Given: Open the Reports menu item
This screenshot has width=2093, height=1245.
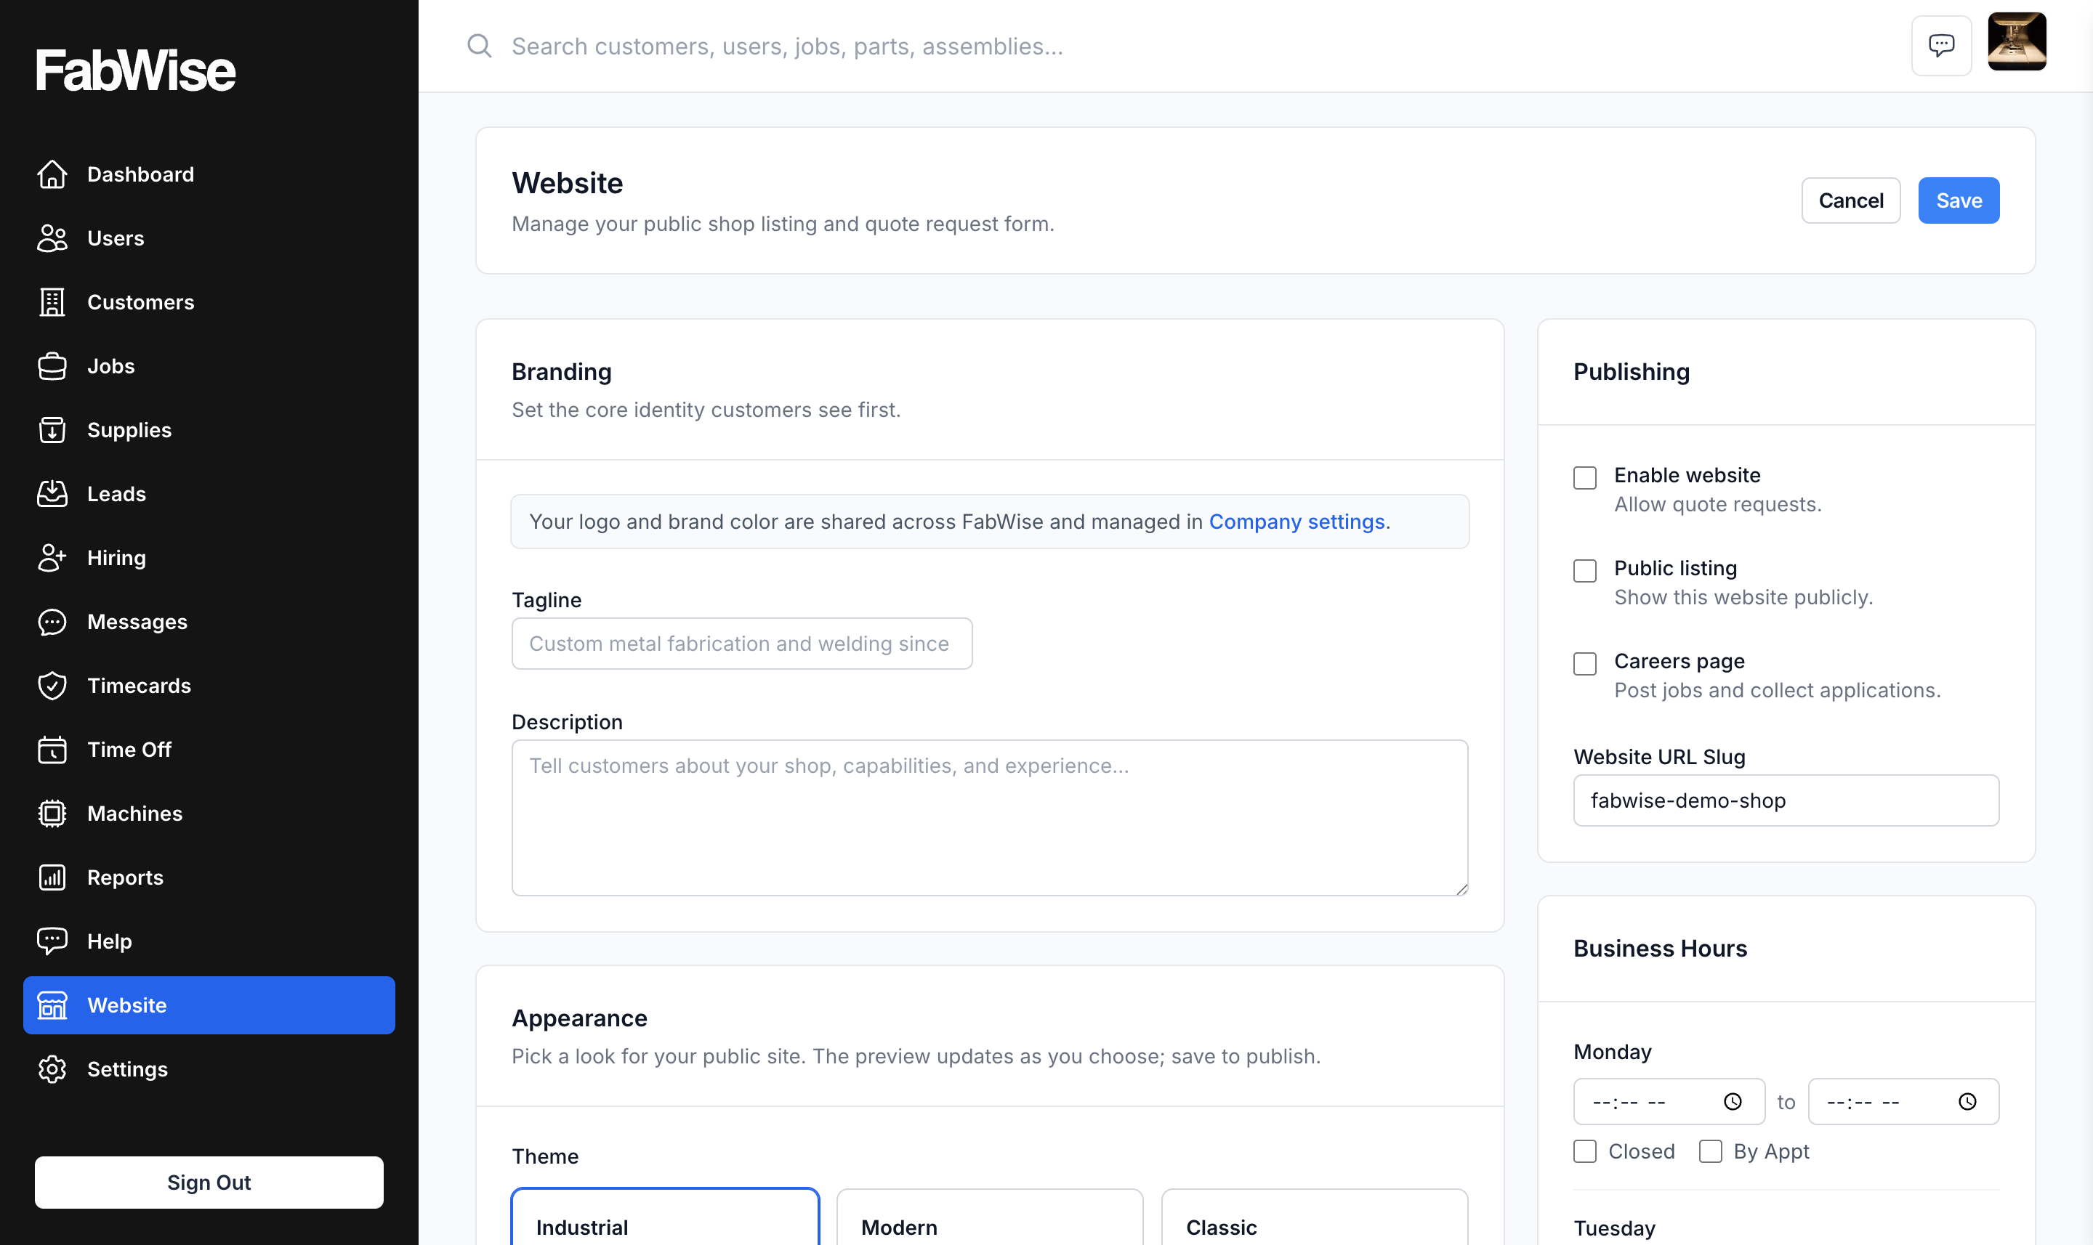Looking at the screenshot, I should pos(209,877).
